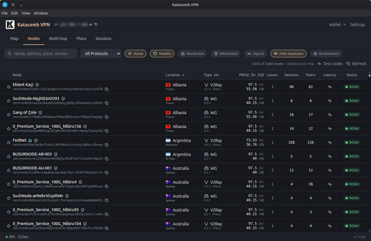Copy address of BUSURNODE-AR-003 node
The height and width of the screenshot is (241, 371).
pos(107,159)
